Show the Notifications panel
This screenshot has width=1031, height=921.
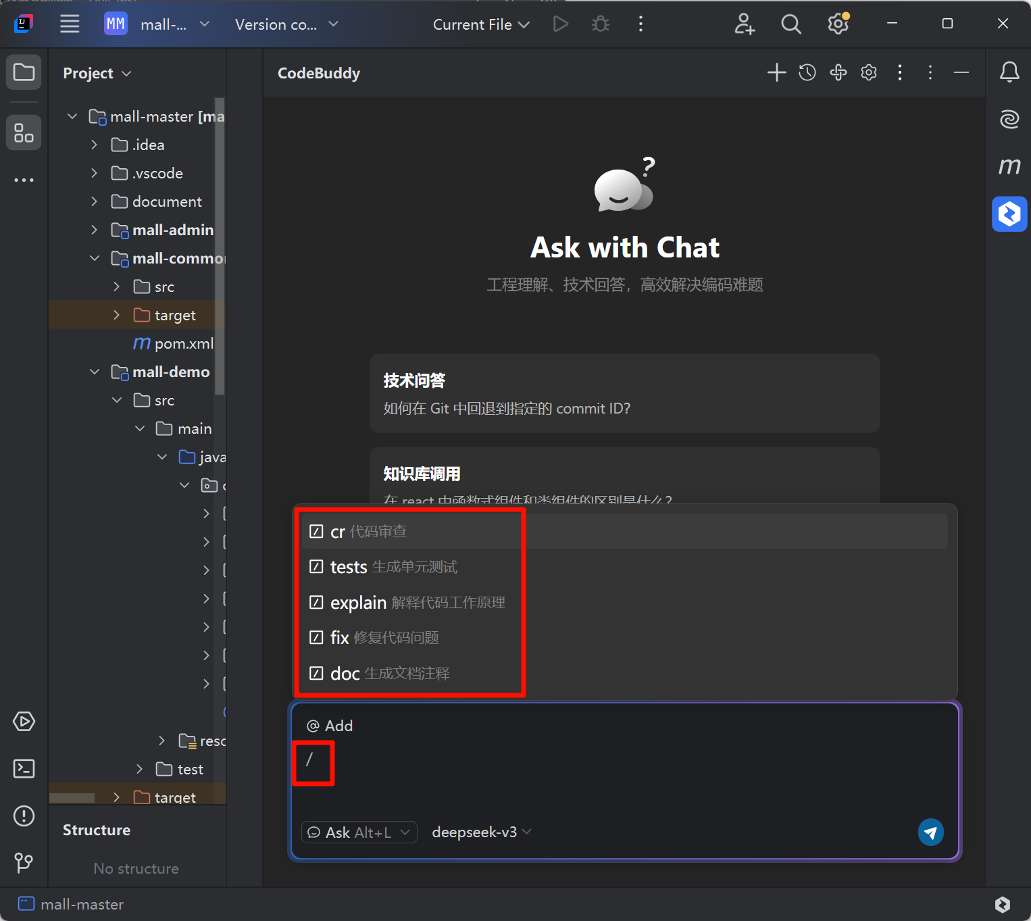point(1009,72)
